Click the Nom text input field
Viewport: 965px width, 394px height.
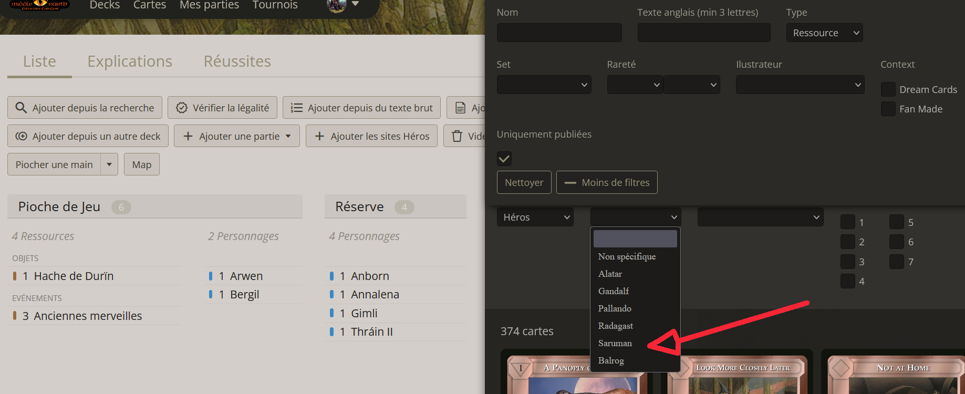(x=559, y=33)
